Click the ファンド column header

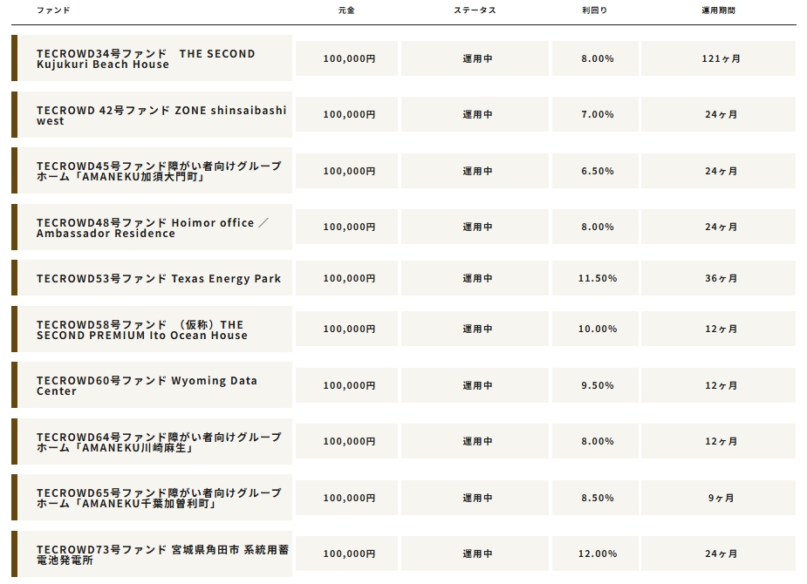pos(53,10)
